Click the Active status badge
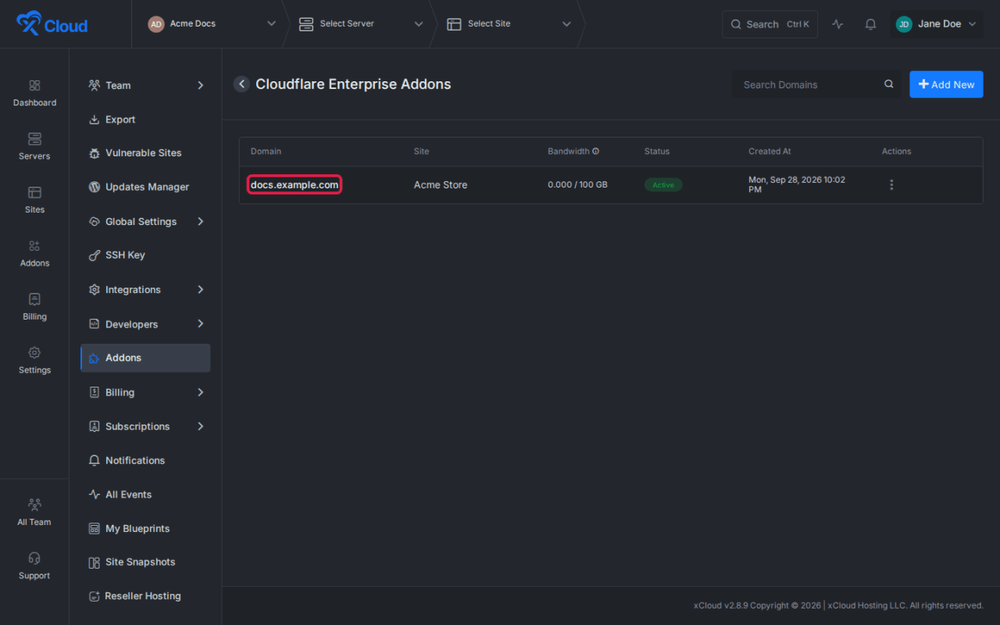Viewport: 1000px width, 625px height. click(x=663, y=185)
